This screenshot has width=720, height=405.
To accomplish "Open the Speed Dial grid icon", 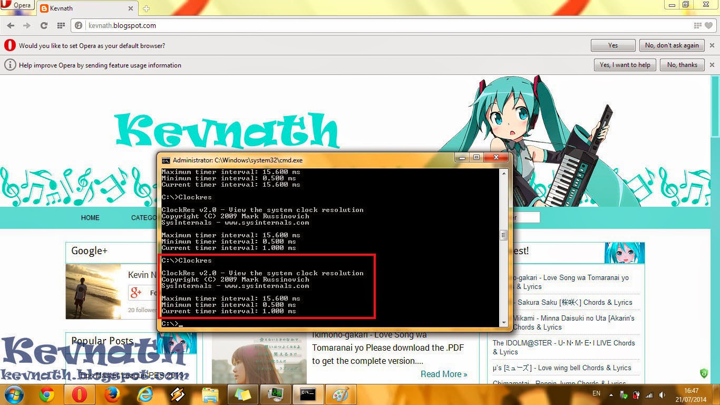I will [61, 25].
